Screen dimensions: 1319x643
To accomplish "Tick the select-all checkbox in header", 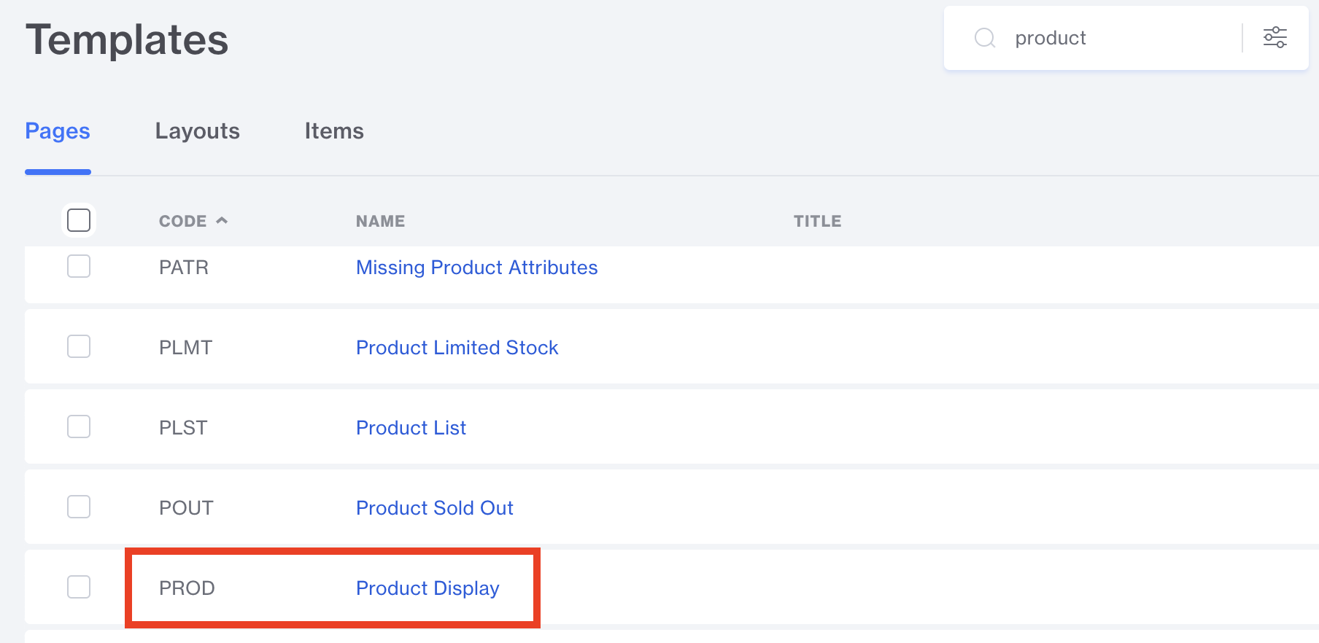I will pos(79,220).
